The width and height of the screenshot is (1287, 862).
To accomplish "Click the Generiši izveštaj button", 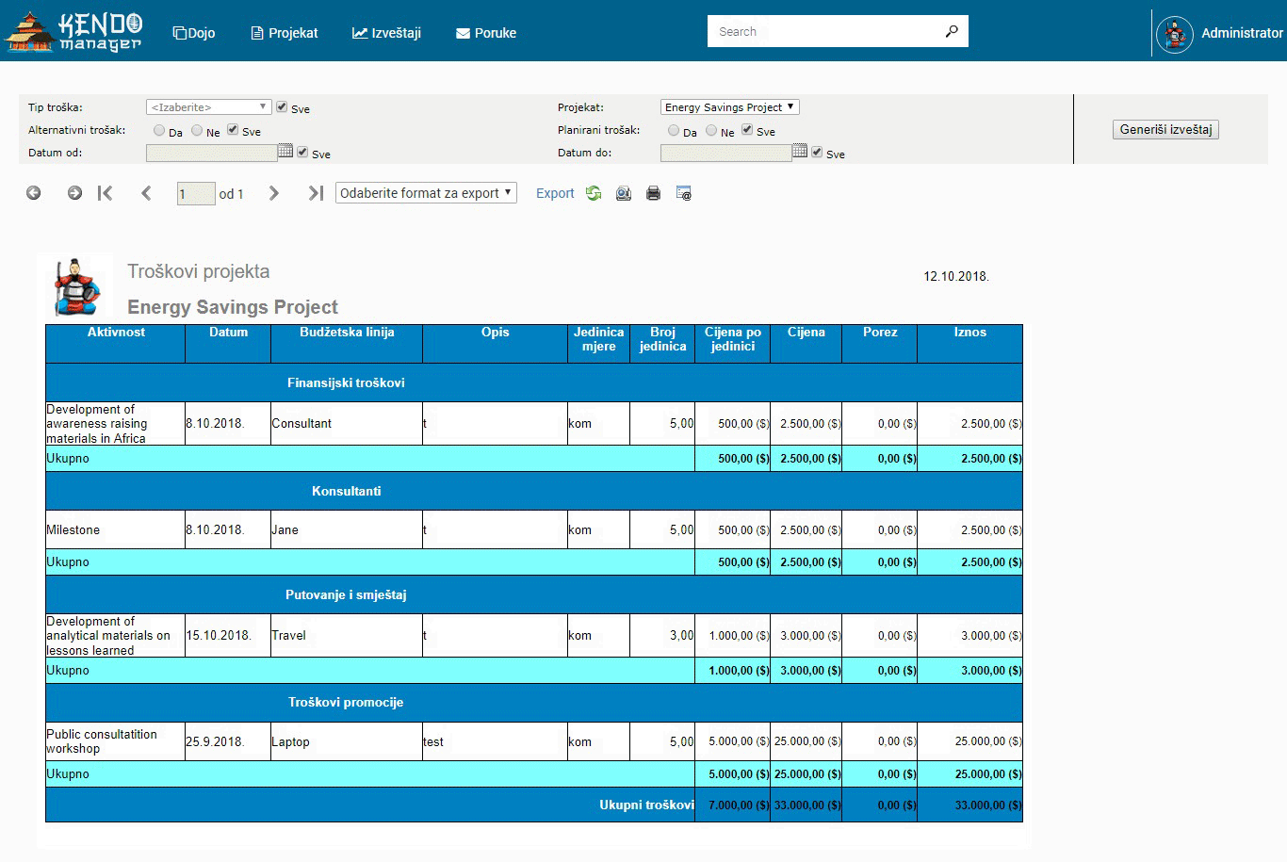I will coord(1165,130).
